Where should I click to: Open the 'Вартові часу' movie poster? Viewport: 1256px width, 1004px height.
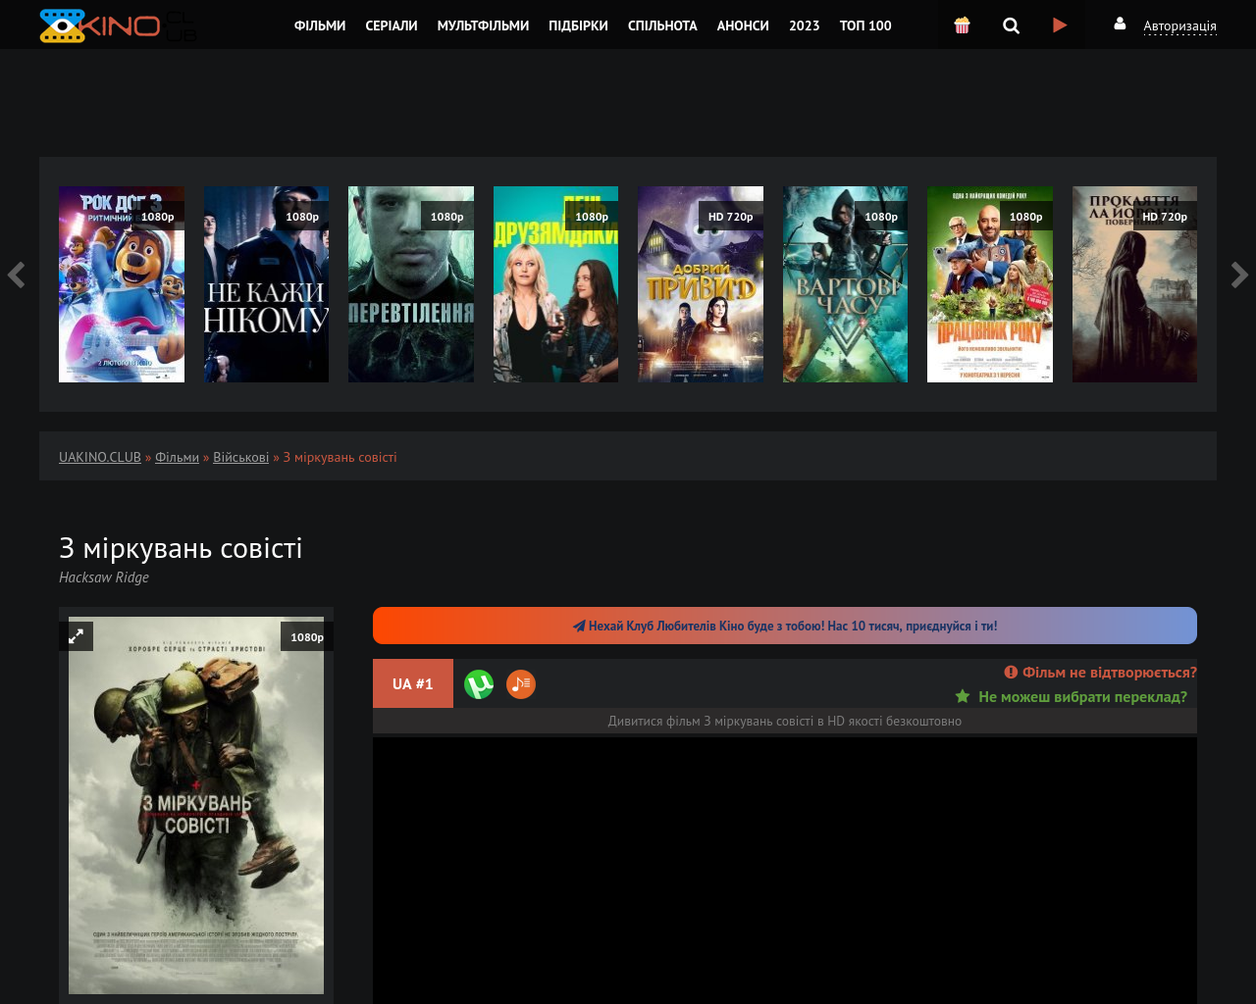tap(845, 284)
